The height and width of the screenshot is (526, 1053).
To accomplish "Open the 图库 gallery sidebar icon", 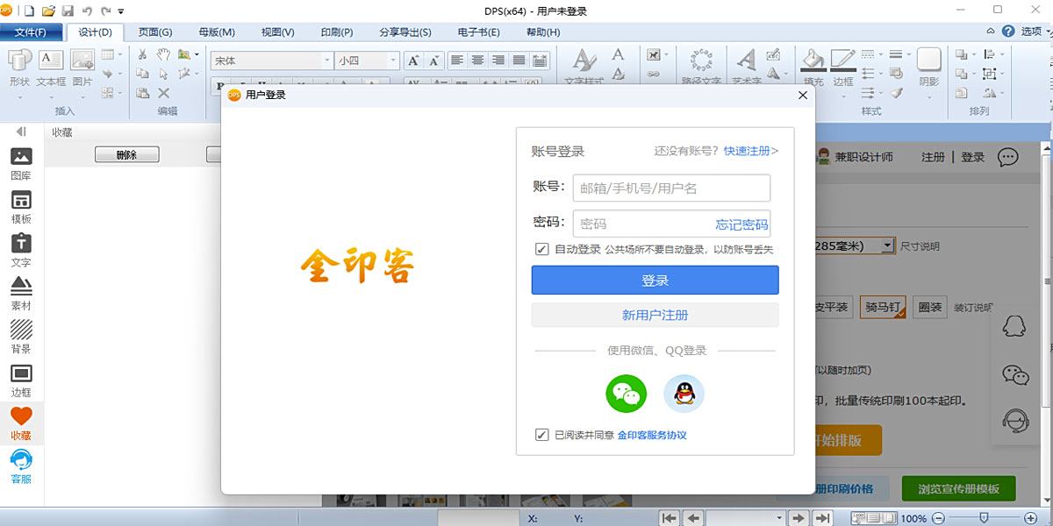I will [21, 165].
